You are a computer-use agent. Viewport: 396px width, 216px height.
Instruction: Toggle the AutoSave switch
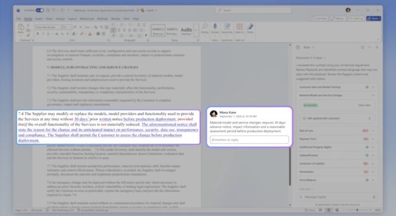point(40,10)
